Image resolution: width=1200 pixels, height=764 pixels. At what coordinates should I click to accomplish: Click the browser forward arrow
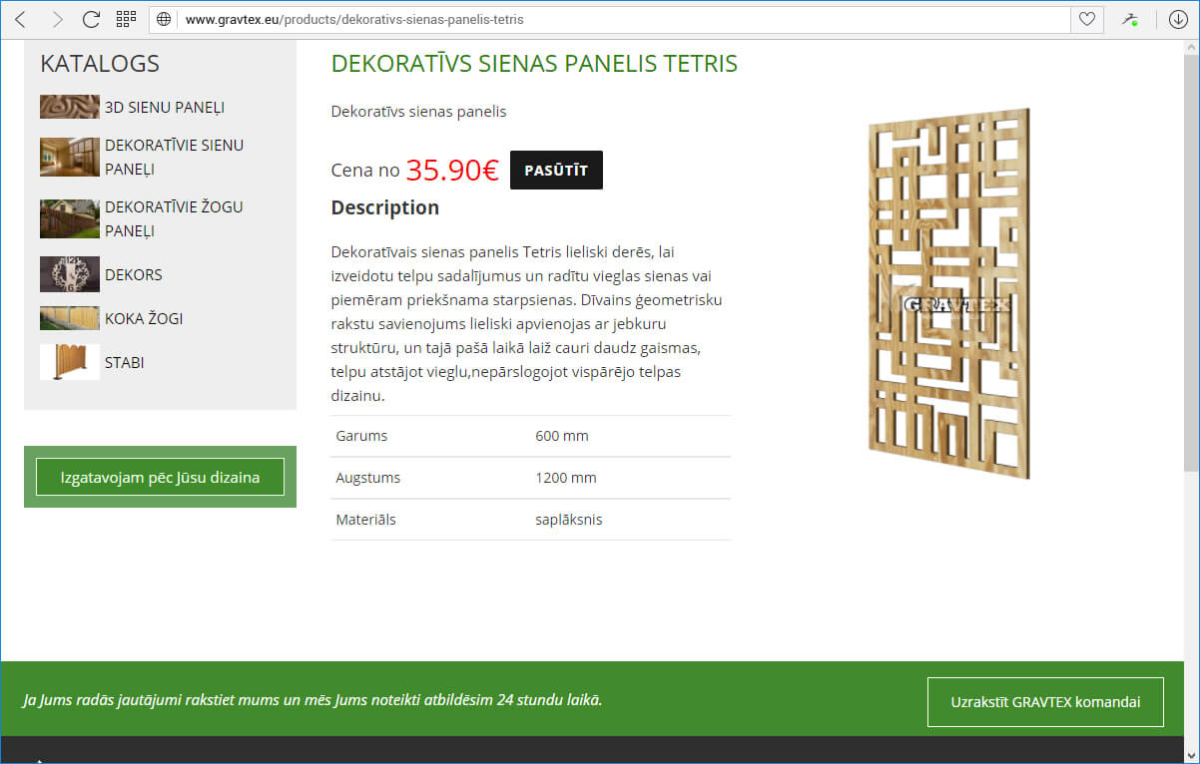tap(57, 19)
